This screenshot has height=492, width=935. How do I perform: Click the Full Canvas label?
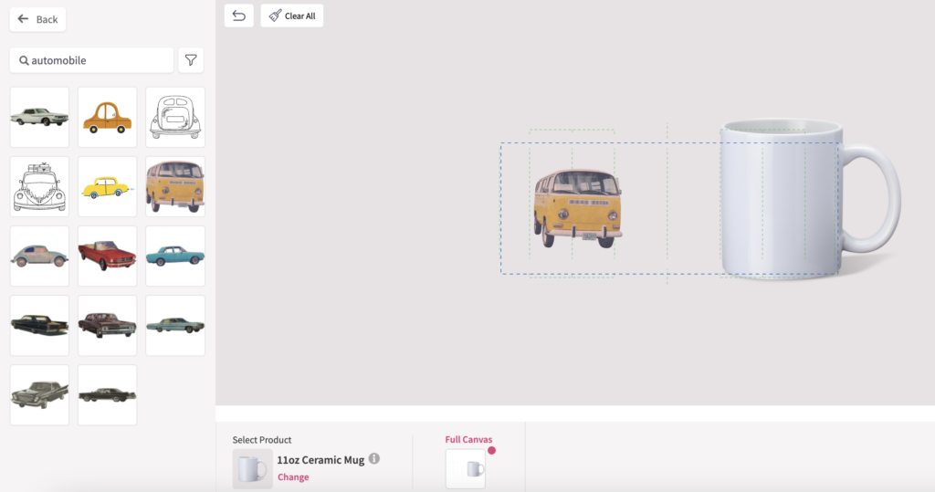(x=468, y=440)
